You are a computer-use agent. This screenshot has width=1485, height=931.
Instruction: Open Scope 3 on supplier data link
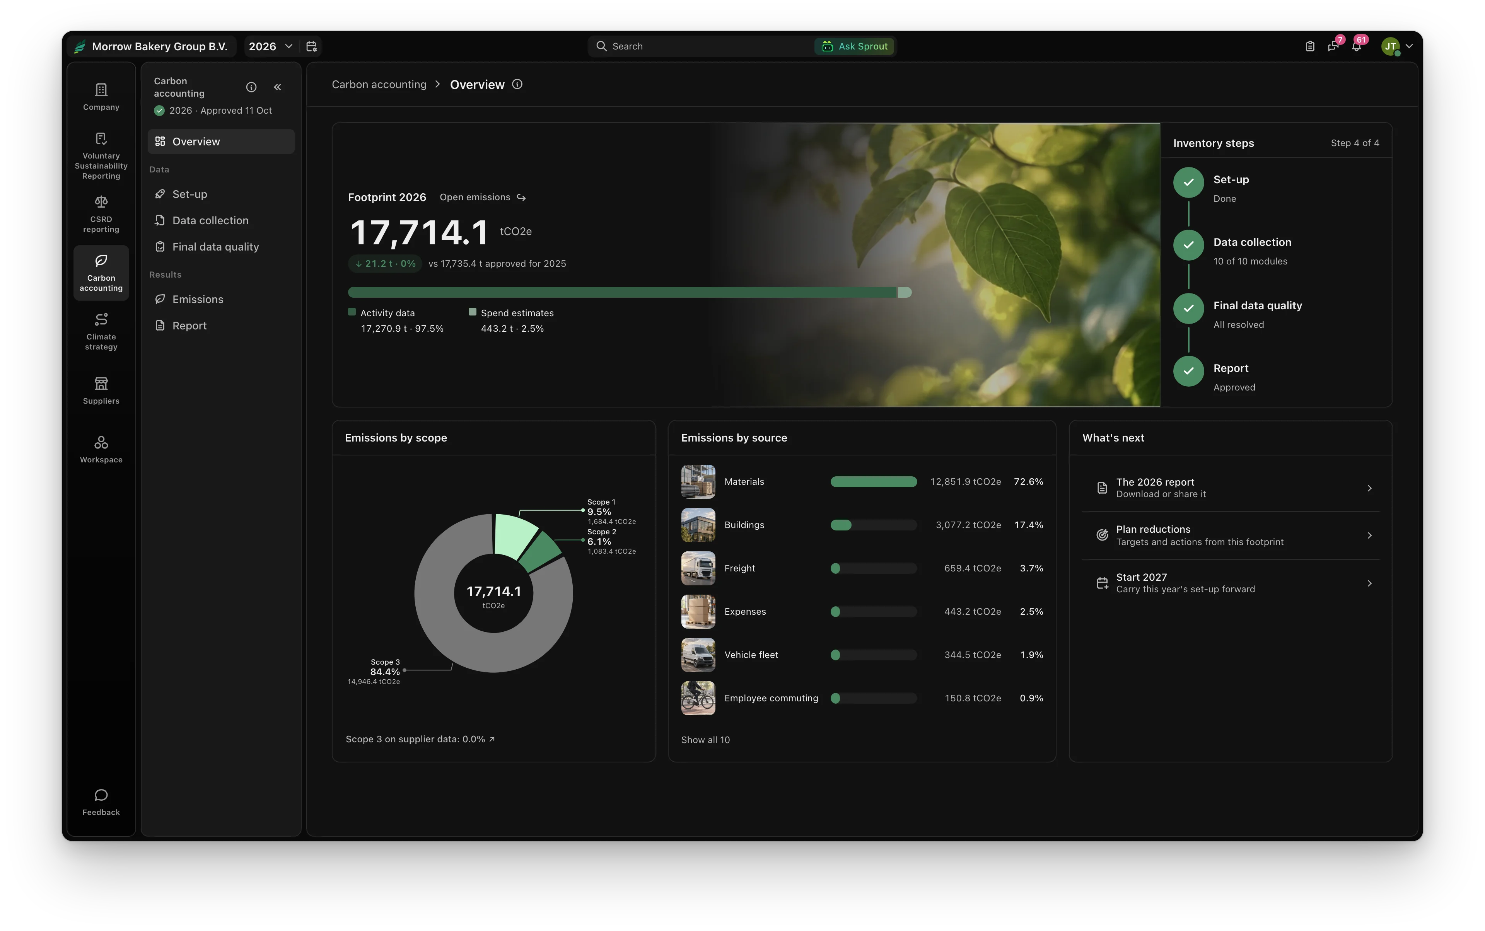[x=420, y=739]
